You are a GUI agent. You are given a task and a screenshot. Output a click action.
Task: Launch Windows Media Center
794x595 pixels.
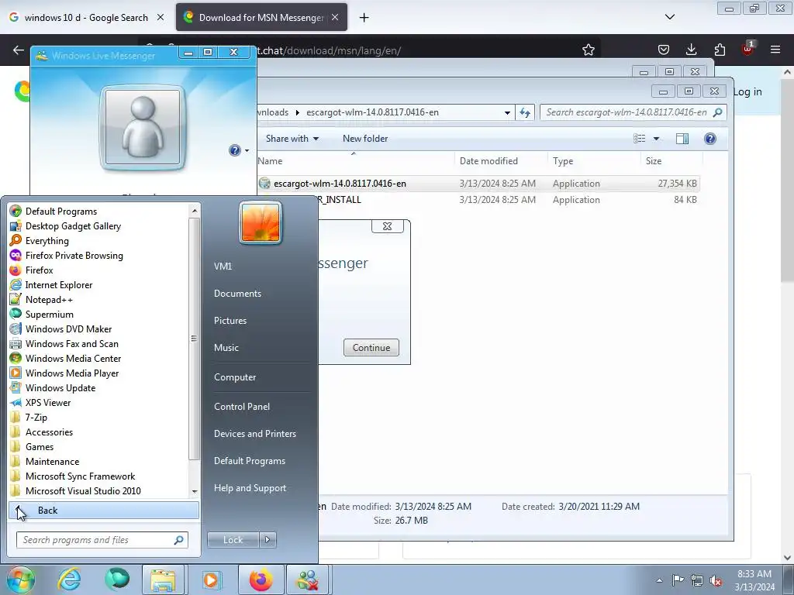(73, 358)
